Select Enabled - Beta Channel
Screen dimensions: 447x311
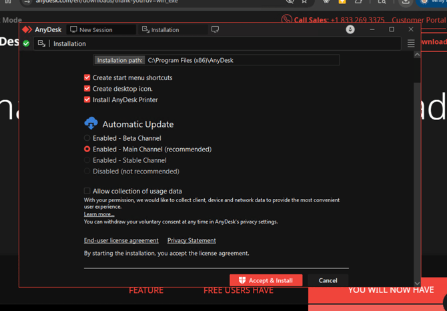pyautogui.click(x=87, y=138)
